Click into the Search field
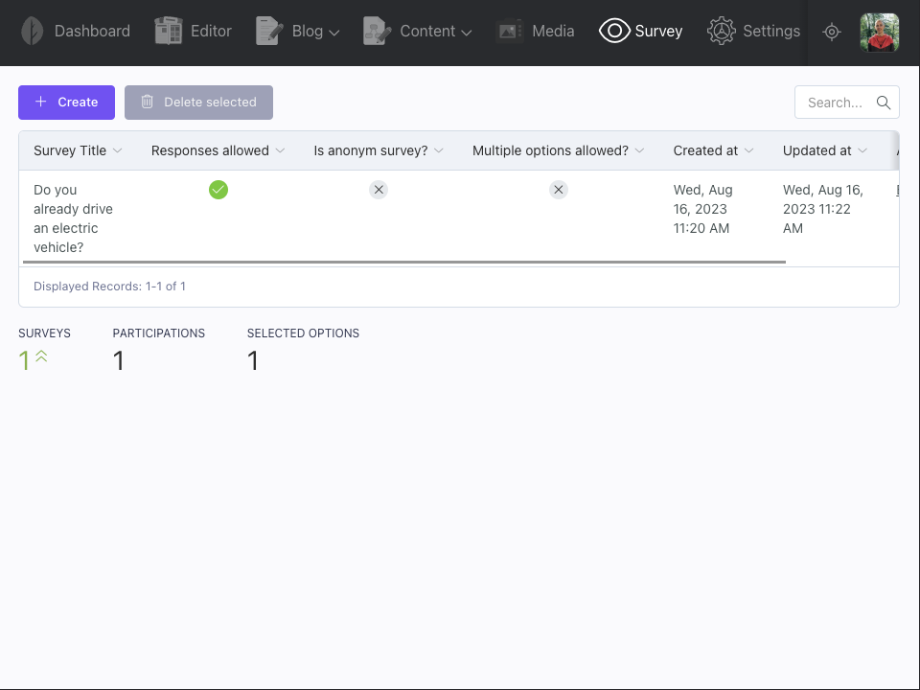 coord(846,103)
